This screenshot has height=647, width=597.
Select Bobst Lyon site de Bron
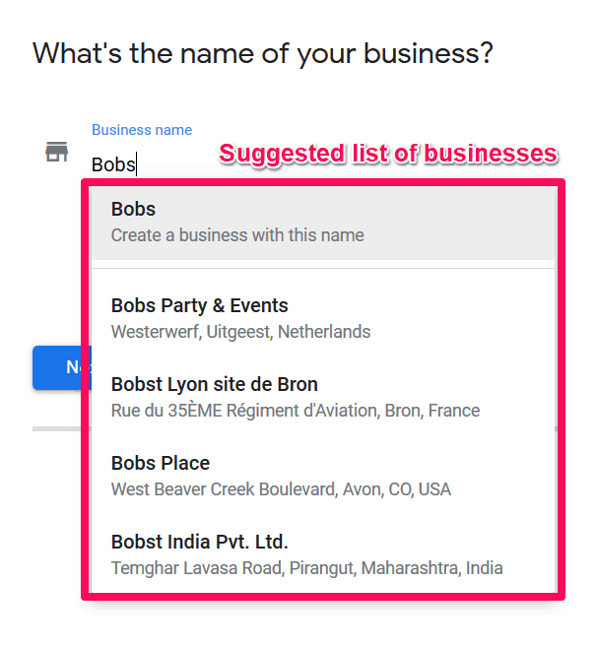[215, 384]
